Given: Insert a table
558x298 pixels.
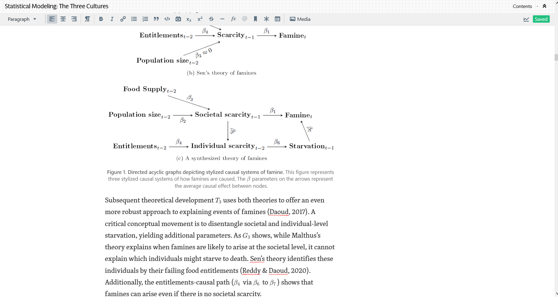Looking at the screenshot, I should [x=277, y=19].
